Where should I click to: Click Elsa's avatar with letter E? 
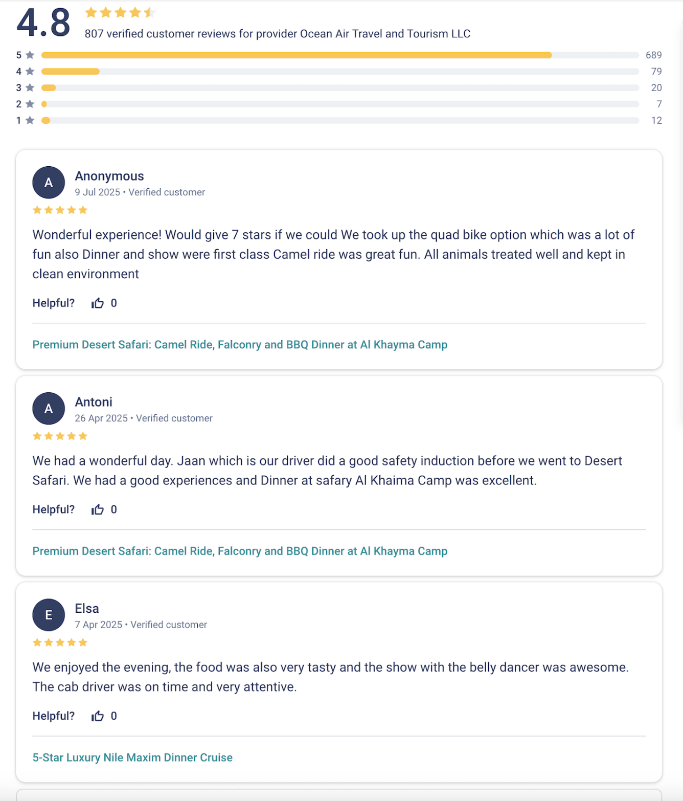[x=49, y=615]
